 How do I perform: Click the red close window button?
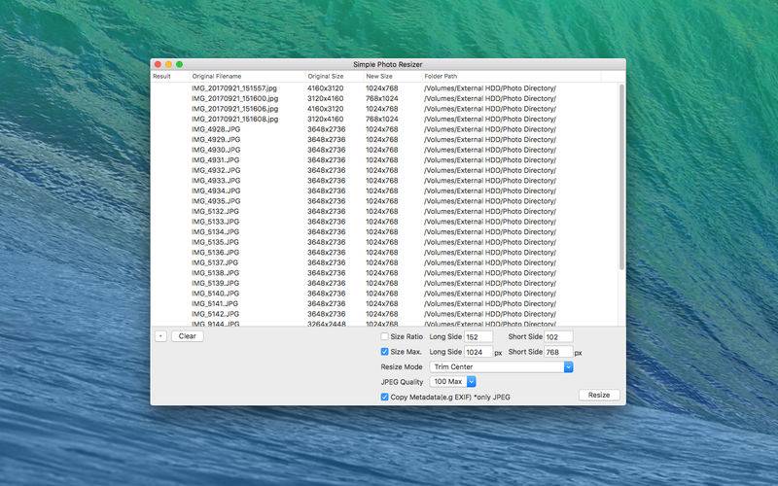tap(158, 64)
